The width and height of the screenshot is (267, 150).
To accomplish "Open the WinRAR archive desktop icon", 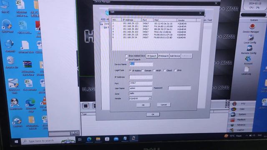I will [x=28, y=68].
